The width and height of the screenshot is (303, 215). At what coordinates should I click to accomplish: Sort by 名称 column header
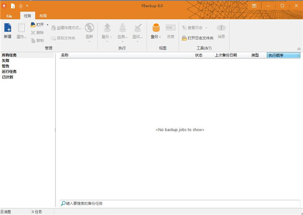point(127,55)
